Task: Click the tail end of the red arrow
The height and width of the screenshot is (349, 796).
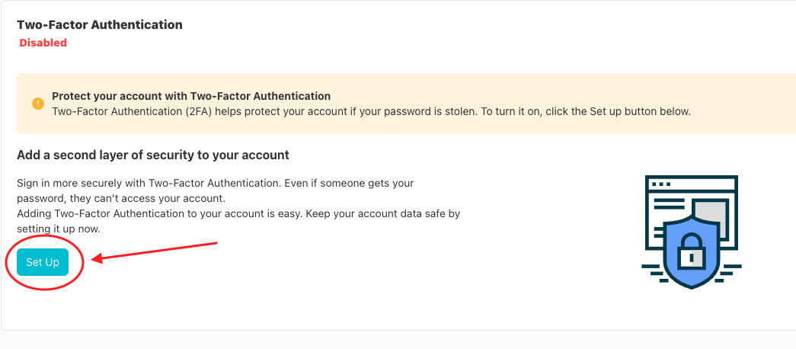Action: click(x=216, y=244)
